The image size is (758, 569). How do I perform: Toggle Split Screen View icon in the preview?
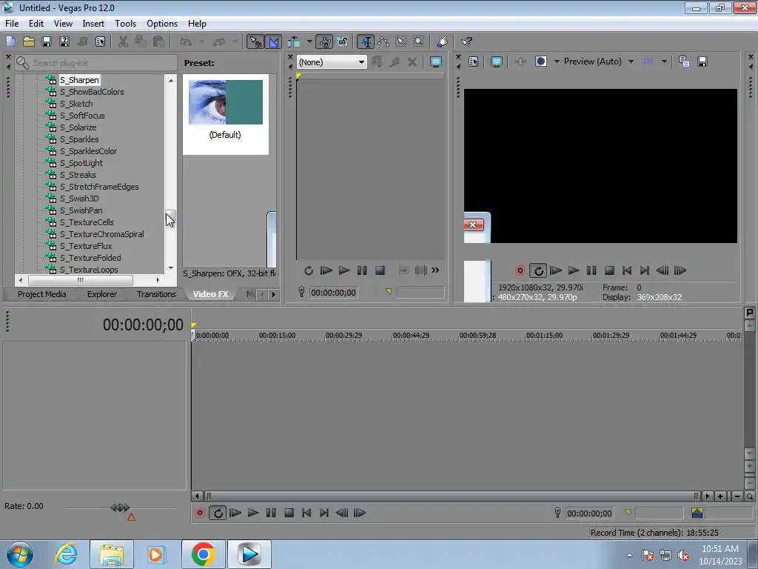pos(540,61)
